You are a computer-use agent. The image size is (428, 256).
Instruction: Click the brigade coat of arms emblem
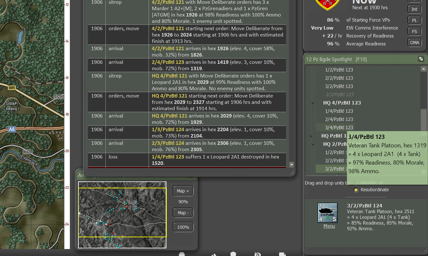328,4
